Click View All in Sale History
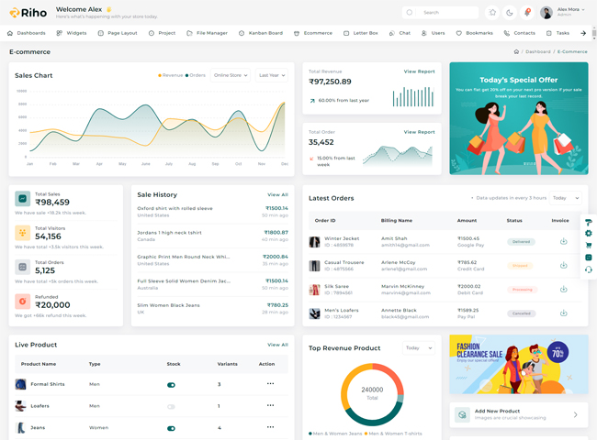Image resolution: width=597 pixels, height=440 pixels. click(x=277, y=195)
